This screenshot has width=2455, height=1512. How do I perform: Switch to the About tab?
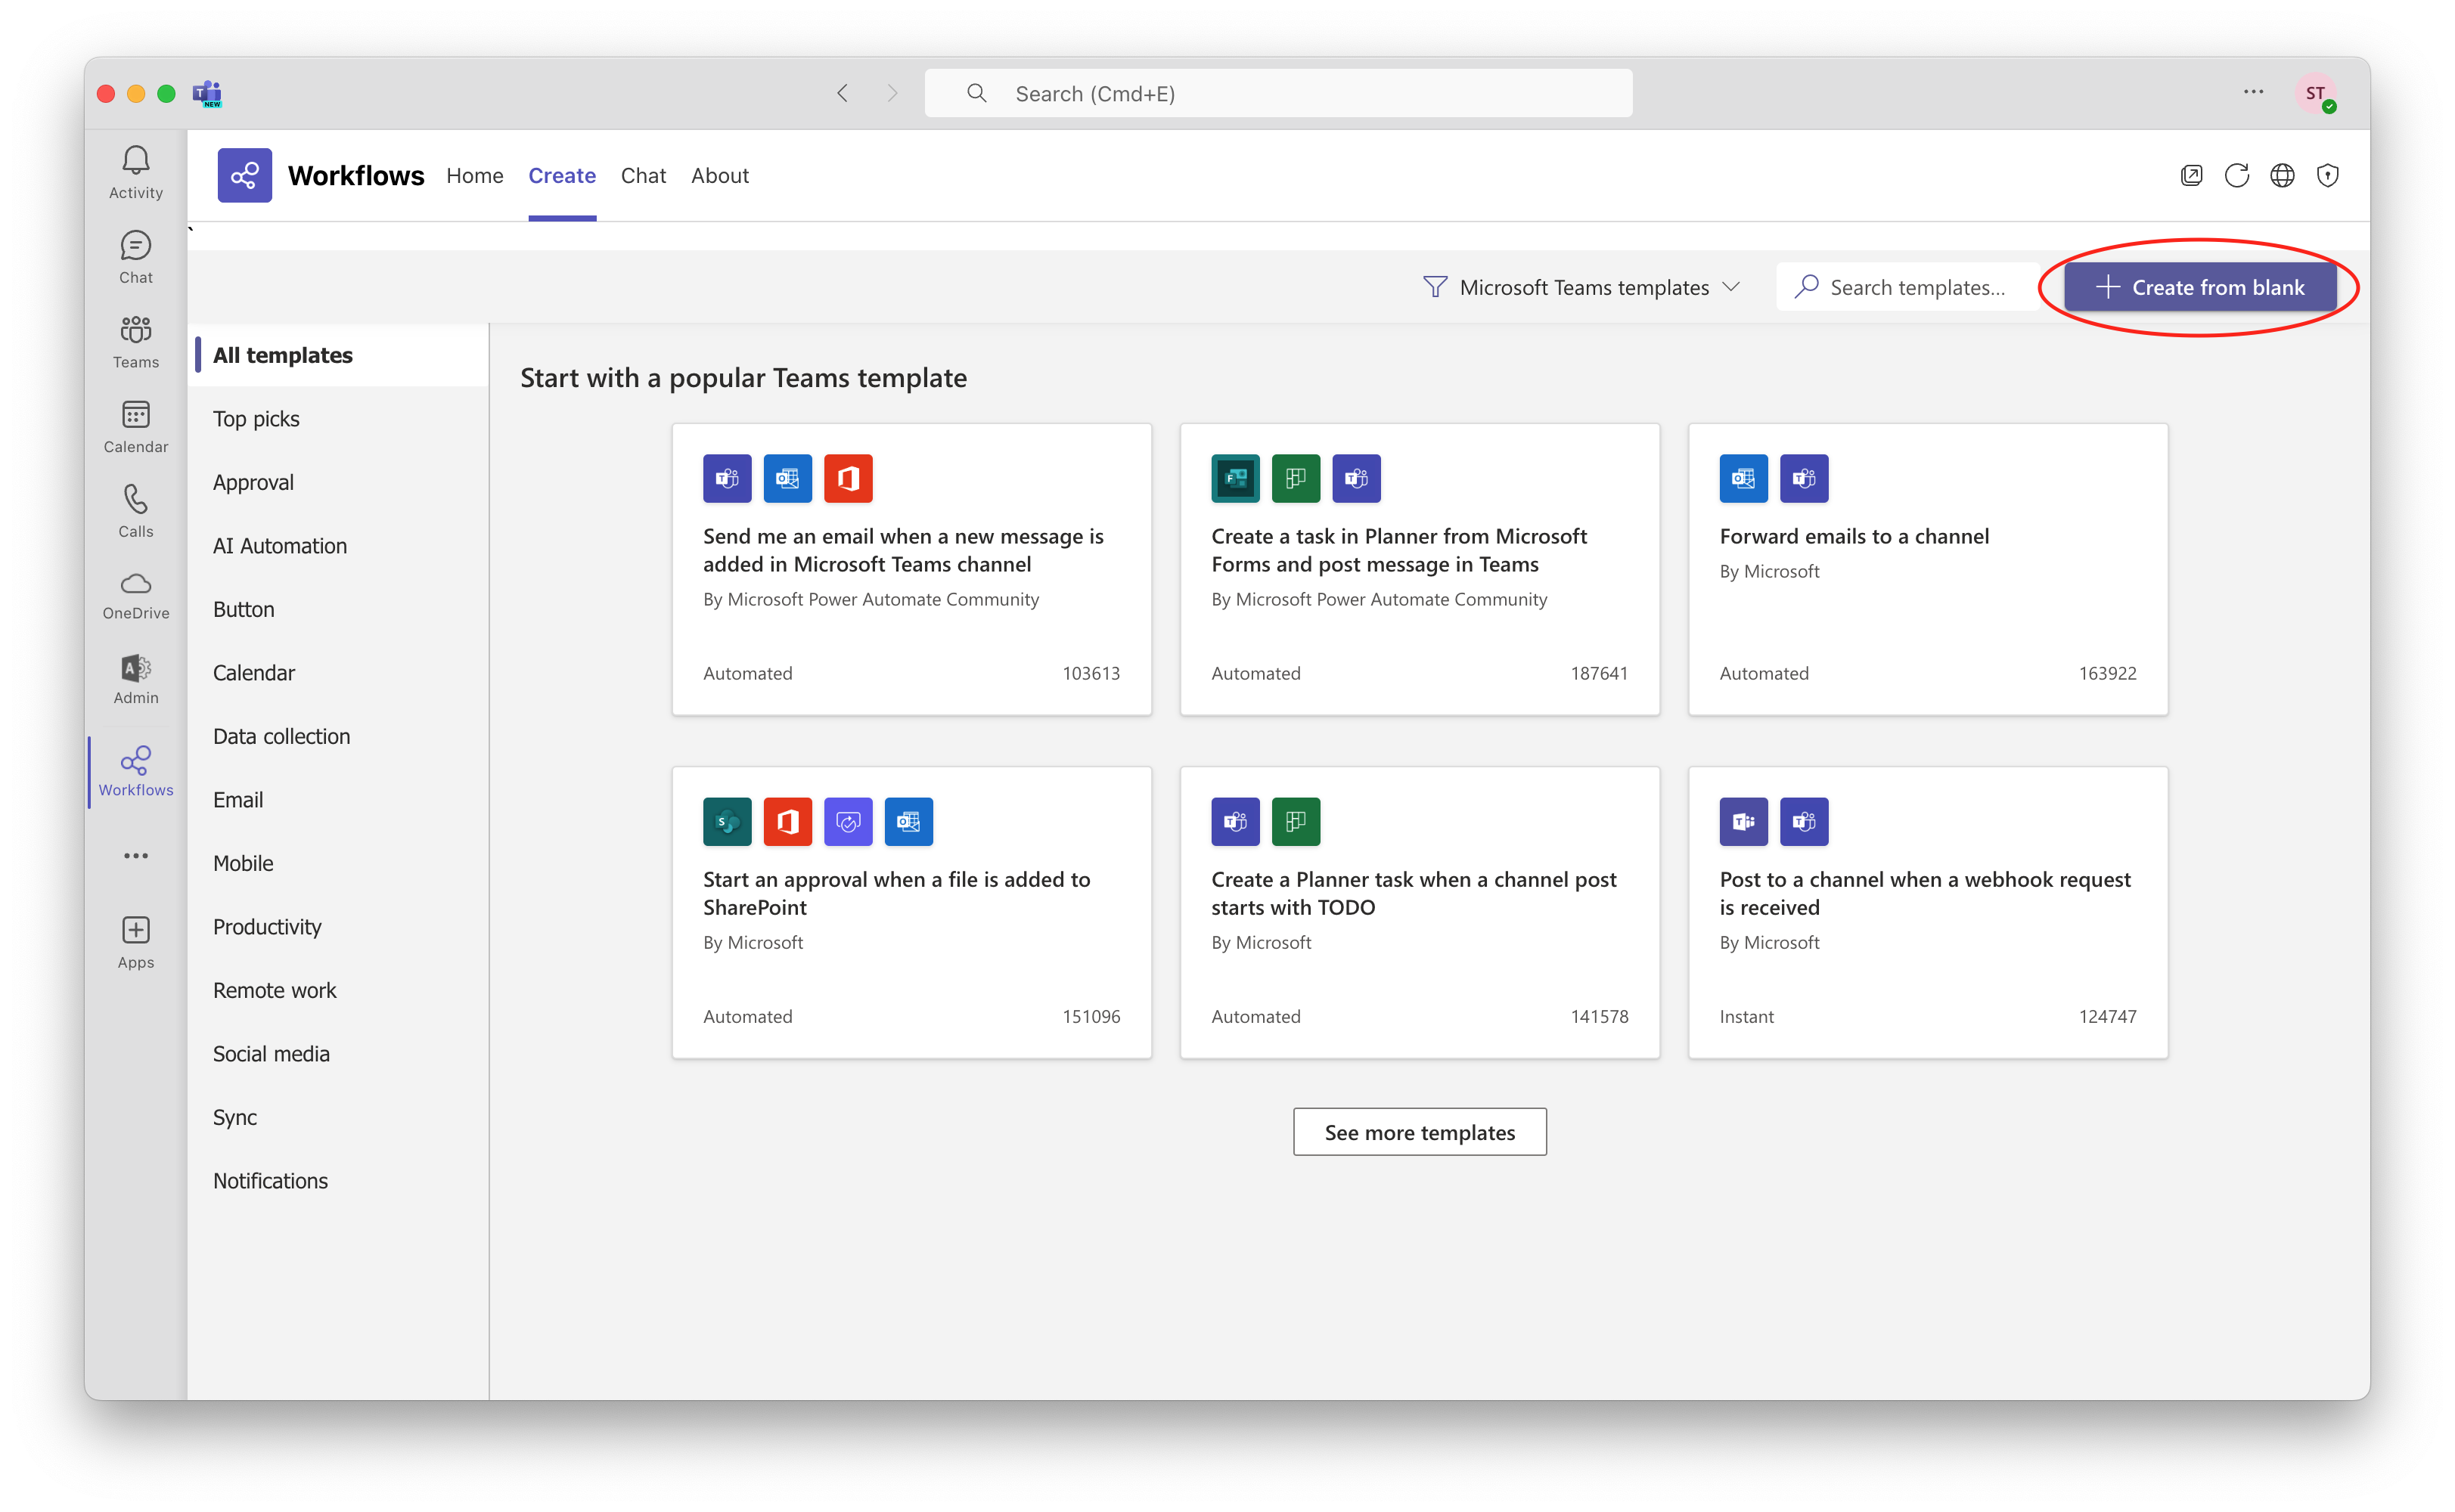(719, 176)
